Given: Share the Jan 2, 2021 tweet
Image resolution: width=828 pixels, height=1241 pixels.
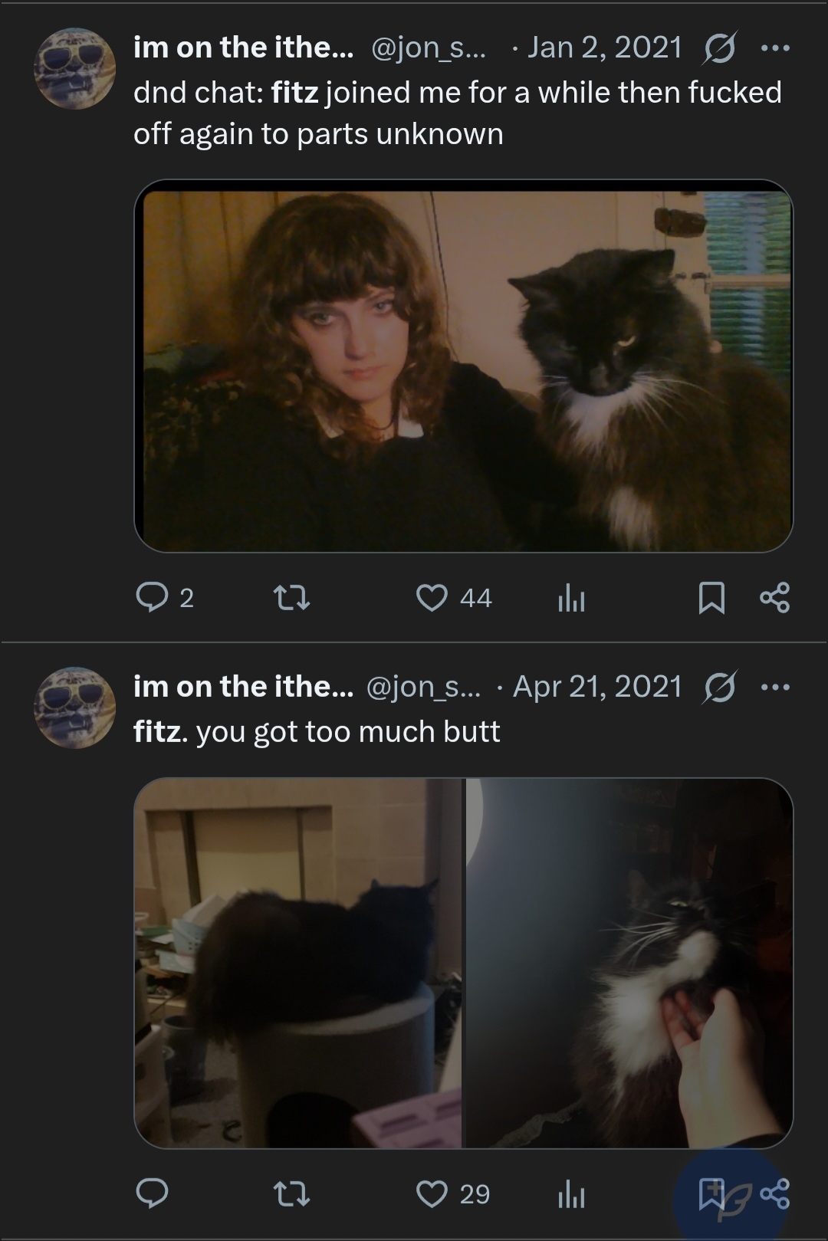Looking at the screenshot, I should [774, 598].
